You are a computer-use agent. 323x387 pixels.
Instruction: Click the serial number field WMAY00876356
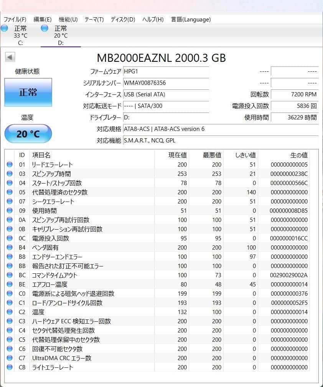coord(166,83)
